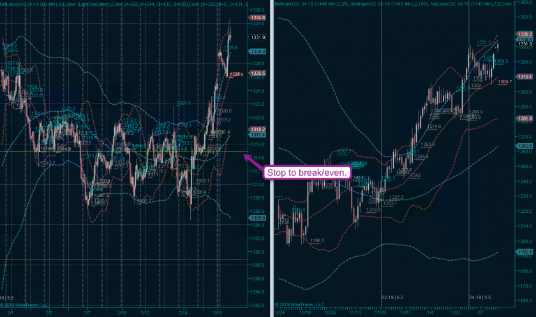Click the 1312.7 swing label on left chart

48,164
